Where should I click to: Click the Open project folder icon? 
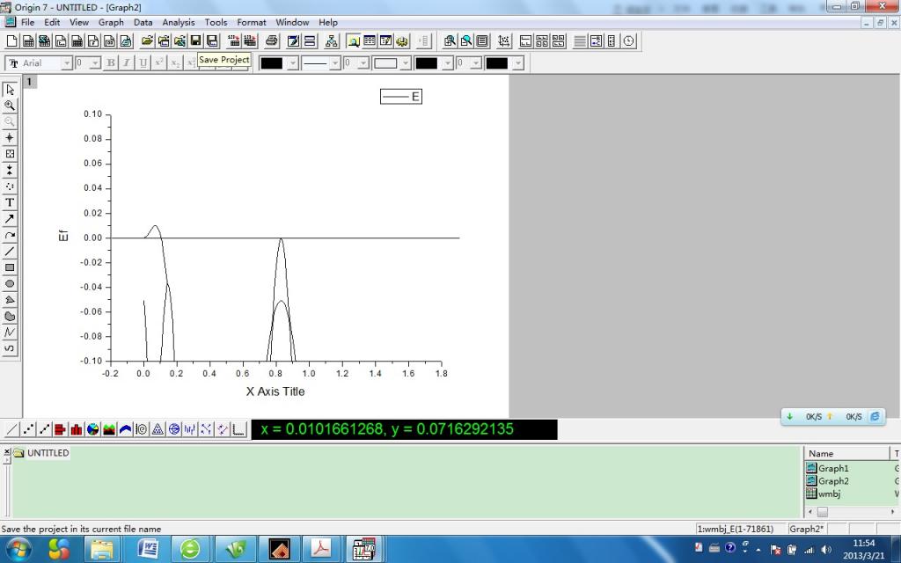click(x=147, y=40)
